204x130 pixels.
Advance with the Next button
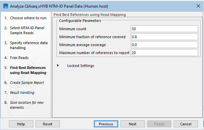click(132, 124)
